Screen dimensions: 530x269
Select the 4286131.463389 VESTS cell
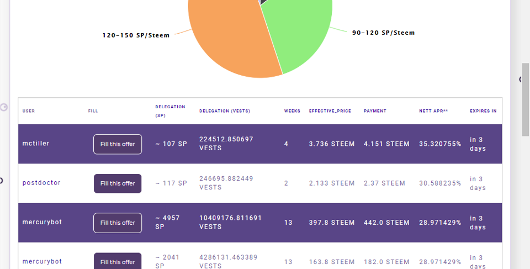(228, 262)
